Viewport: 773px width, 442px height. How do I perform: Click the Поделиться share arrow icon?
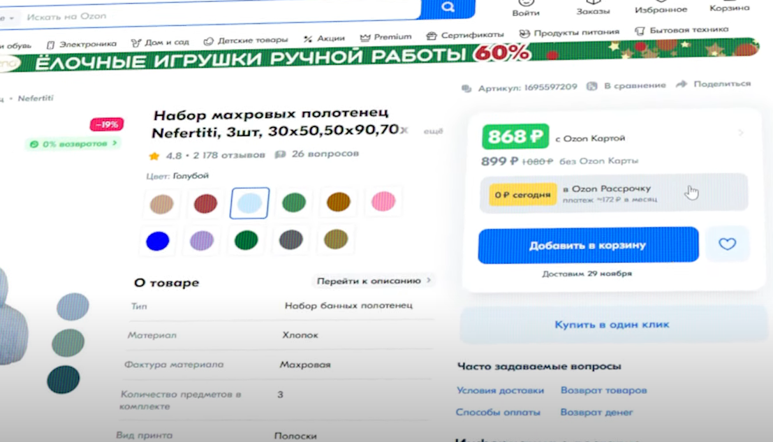coord(682,84)
